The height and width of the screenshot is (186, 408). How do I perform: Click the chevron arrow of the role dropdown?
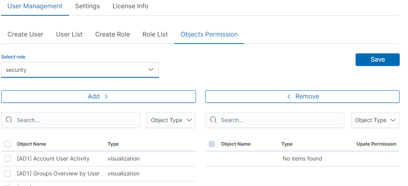151,70
